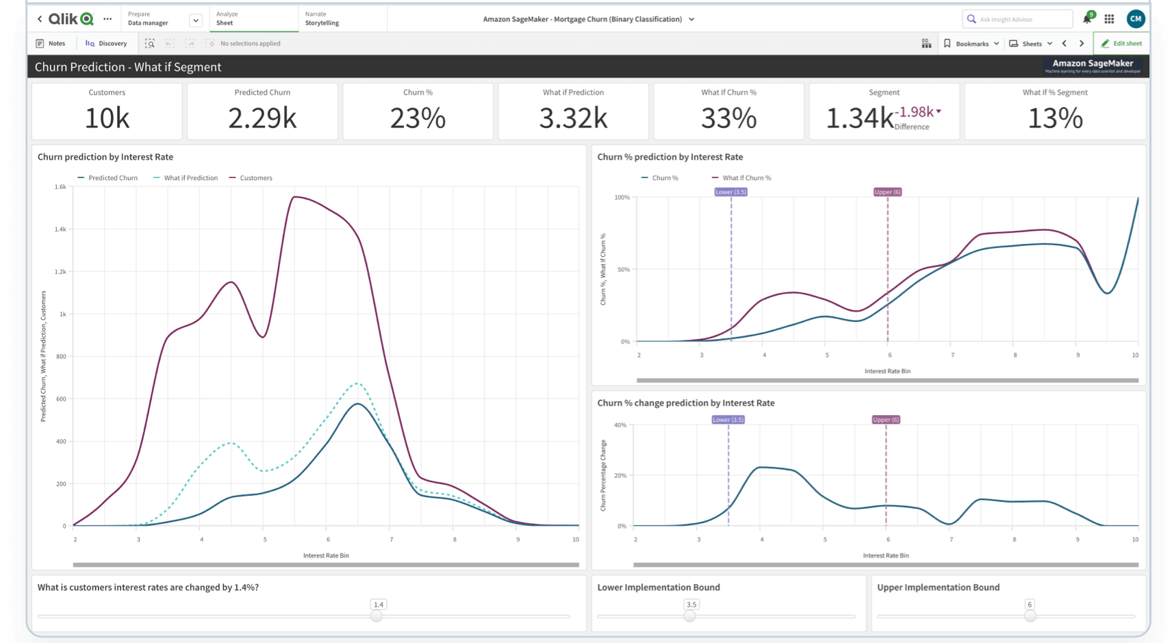Image resolution: width=1170 pixels, height=643 pixels.
Task: Click the clear all selections icon
Action: [x=209, y=43]
